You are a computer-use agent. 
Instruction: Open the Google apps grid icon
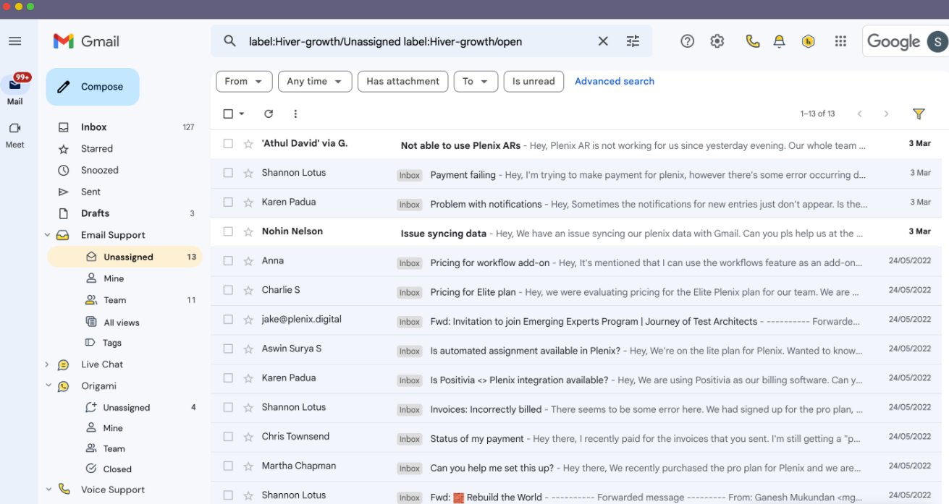840,41
